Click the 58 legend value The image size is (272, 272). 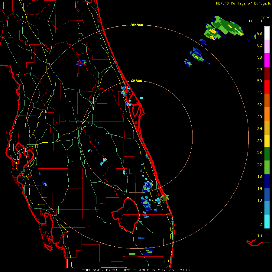click(x=260, y=57)
